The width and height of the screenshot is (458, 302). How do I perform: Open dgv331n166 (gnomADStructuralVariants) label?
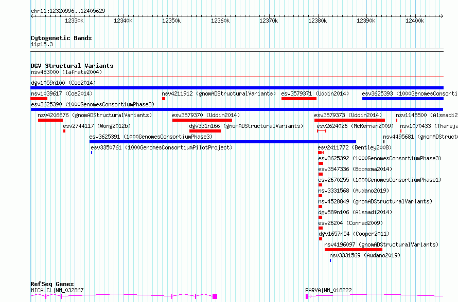[x=246, y=126]
